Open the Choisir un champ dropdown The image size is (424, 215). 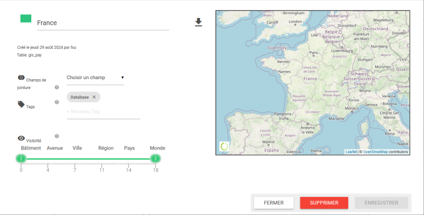pyautogui.click(x=95, y=78)
